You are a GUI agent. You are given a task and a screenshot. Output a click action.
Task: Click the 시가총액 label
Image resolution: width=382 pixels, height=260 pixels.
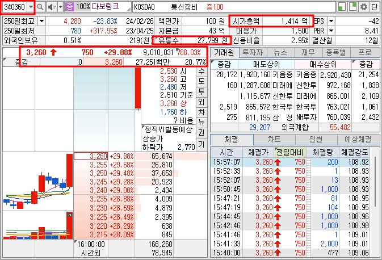point(246,21)
